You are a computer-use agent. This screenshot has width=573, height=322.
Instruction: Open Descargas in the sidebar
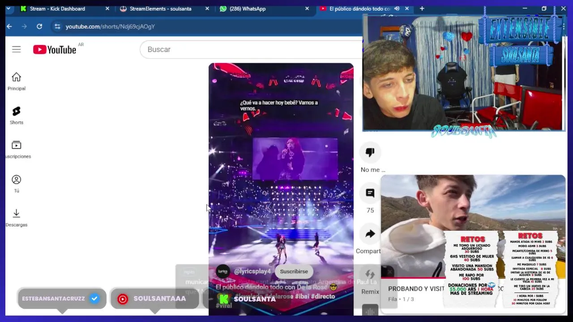coord(17,218)
